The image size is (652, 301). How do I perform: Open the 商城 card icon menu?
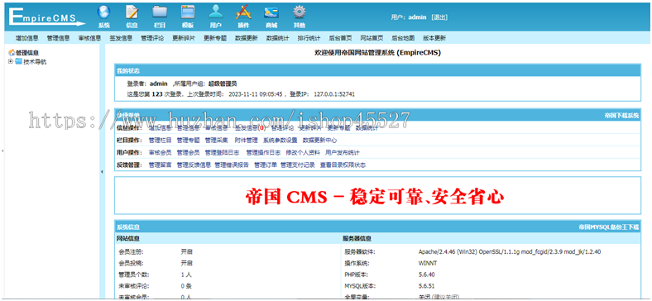tap(271, 17)
